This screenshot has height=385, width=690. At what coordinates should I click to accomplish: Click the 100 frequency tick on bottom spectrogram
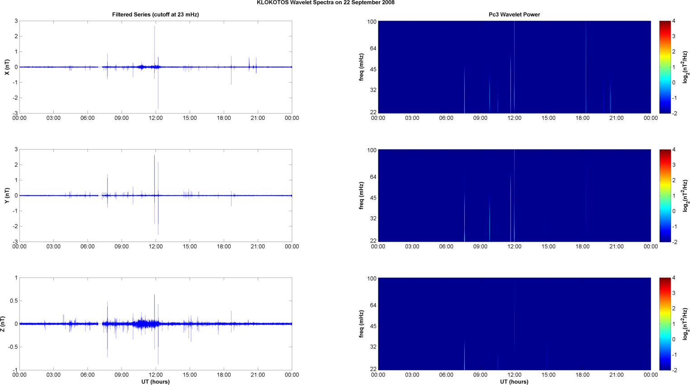pos(372,279)
